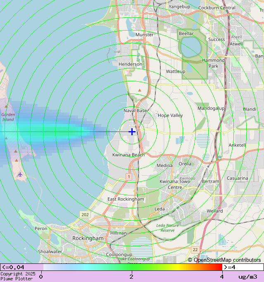Viewport: 264px width, 282px height.
Task: Click the route 202 road shield
Action: point(85,214)
